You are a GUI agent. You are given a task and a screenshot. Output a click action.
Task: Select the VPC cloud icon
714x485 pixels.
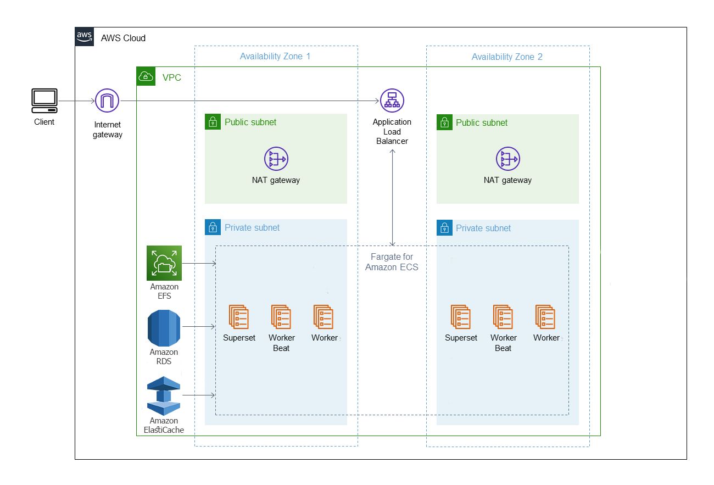[x=146, y=76]
